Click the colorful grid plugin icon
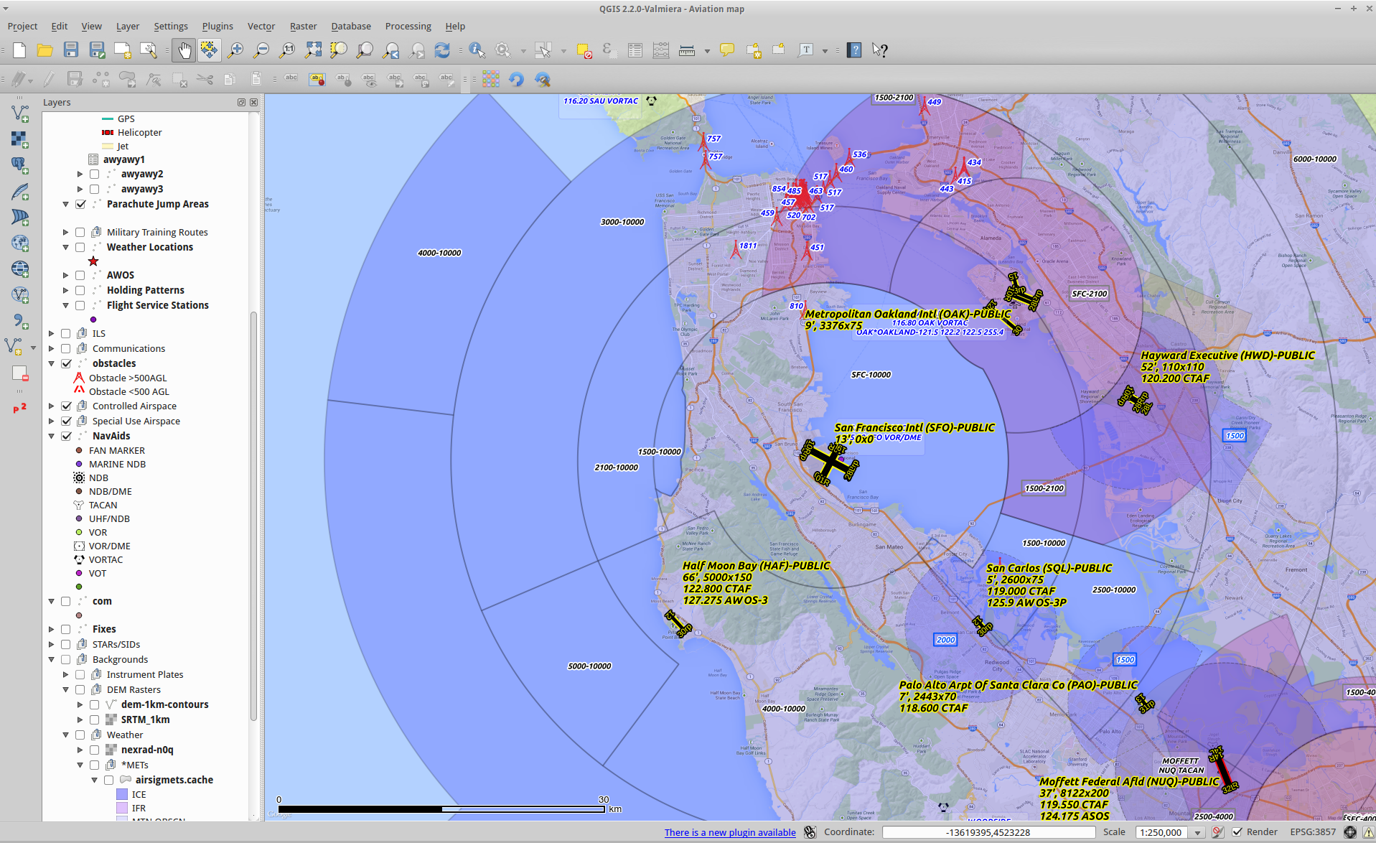This screenshot has width=1376, height=843. pyautogui.click(x=491, y=79)
